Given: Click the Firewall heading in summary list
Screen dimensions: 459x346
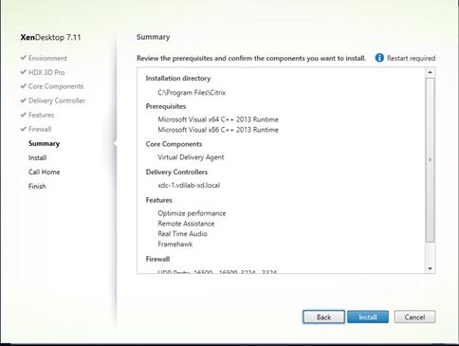Looking at the screenshot, I should pos(157,259).
